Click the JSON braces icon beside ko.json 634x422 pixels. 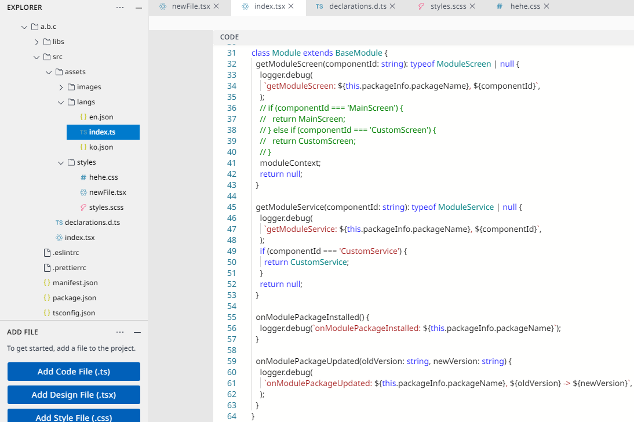83,147
